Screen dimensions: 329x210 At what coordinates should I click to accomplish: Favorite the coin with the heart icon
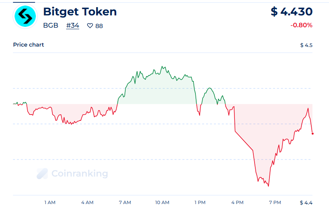[90, 26]
